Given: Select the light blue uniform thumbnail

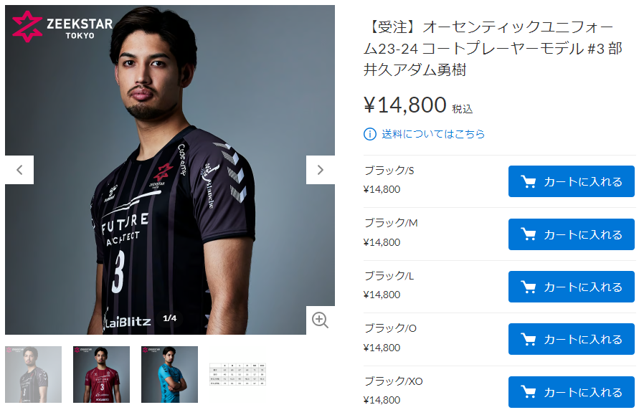Looking at the screenshot, I should 169,374.
